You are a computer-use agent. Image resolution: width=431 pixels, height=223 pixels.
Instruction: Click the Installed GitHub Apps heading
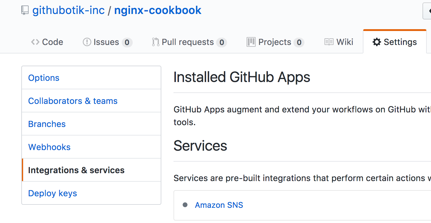click(242, 77)
